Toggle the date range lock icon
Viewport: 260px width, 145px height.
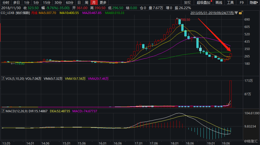[241, 13]
